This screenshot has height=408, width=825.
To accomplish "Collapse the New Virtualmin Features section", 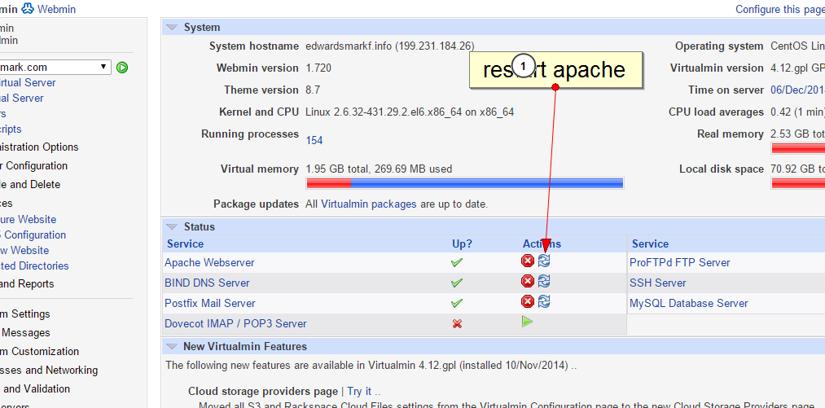I will pos(172,346).
